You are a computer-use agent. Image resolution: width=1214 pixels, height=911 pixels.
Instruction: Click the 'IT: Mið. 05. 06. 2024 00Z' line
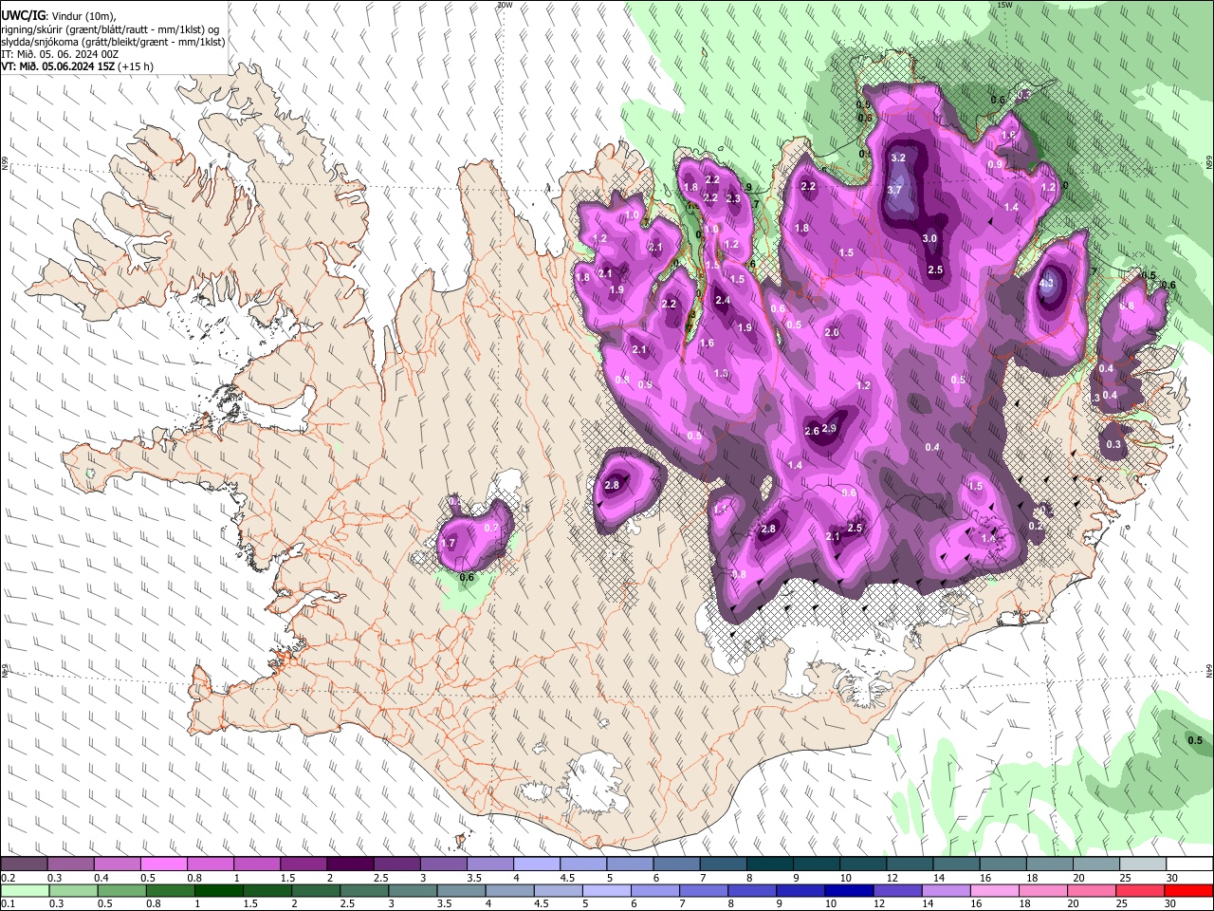click(60, 54)
